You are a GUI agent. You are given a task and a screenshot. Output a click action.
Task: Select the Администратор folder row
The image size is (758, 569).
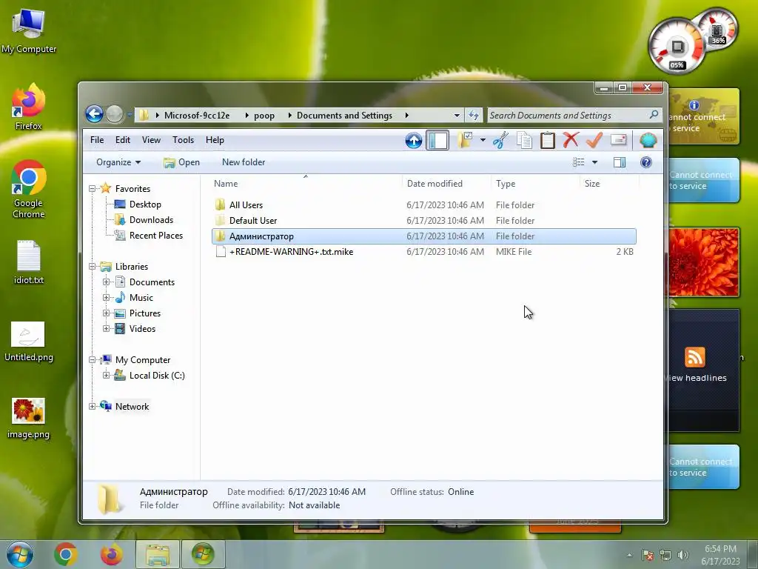[x=424, y=236]
